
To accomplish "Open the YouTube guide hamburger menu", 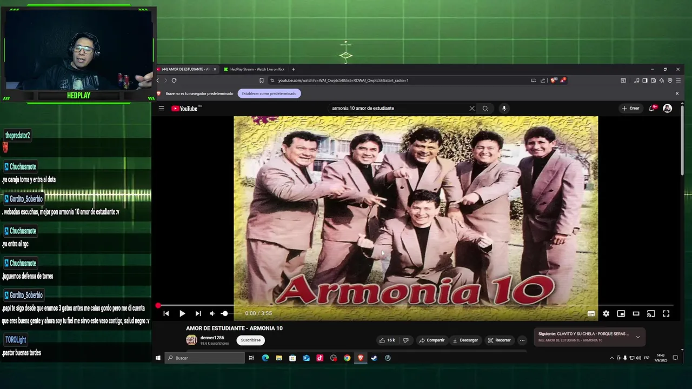I will coord(161,109).
